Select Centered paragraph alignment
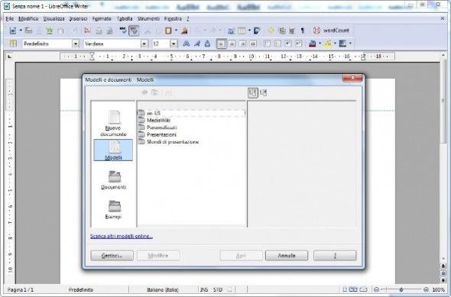Image resolution: width=451 pixels, height=297 pixels. [232, 44]
